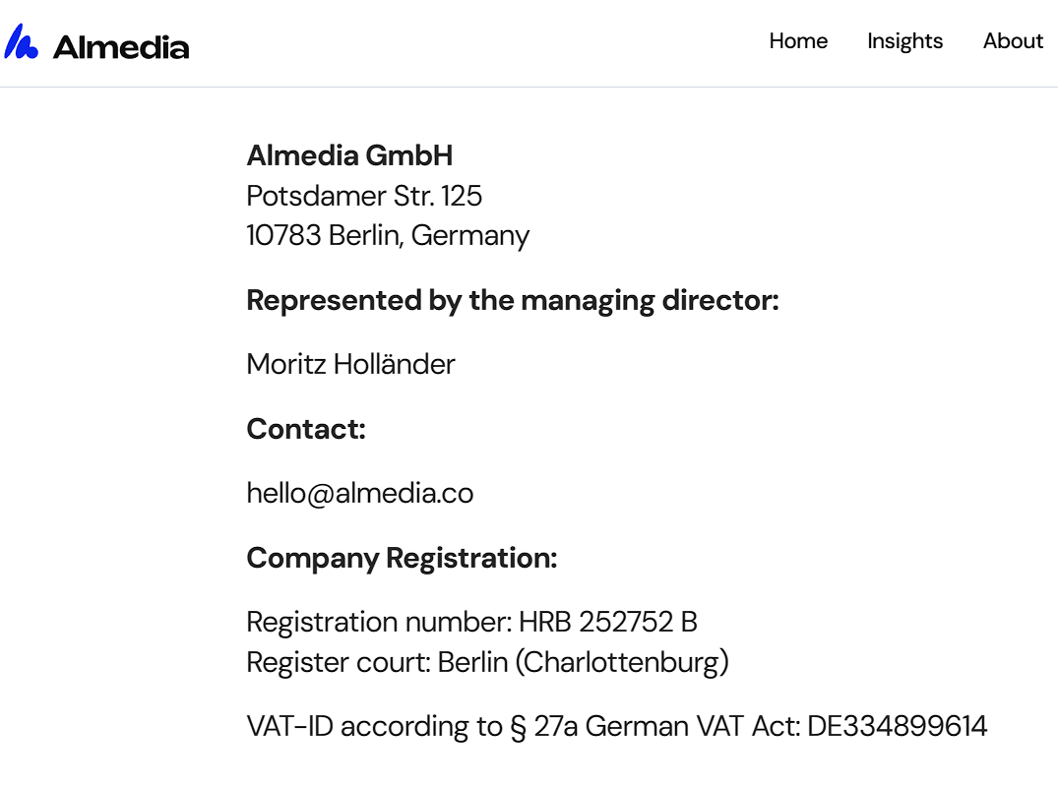Open the About navigation link

pyautogui.click(x=1013, y=41)
